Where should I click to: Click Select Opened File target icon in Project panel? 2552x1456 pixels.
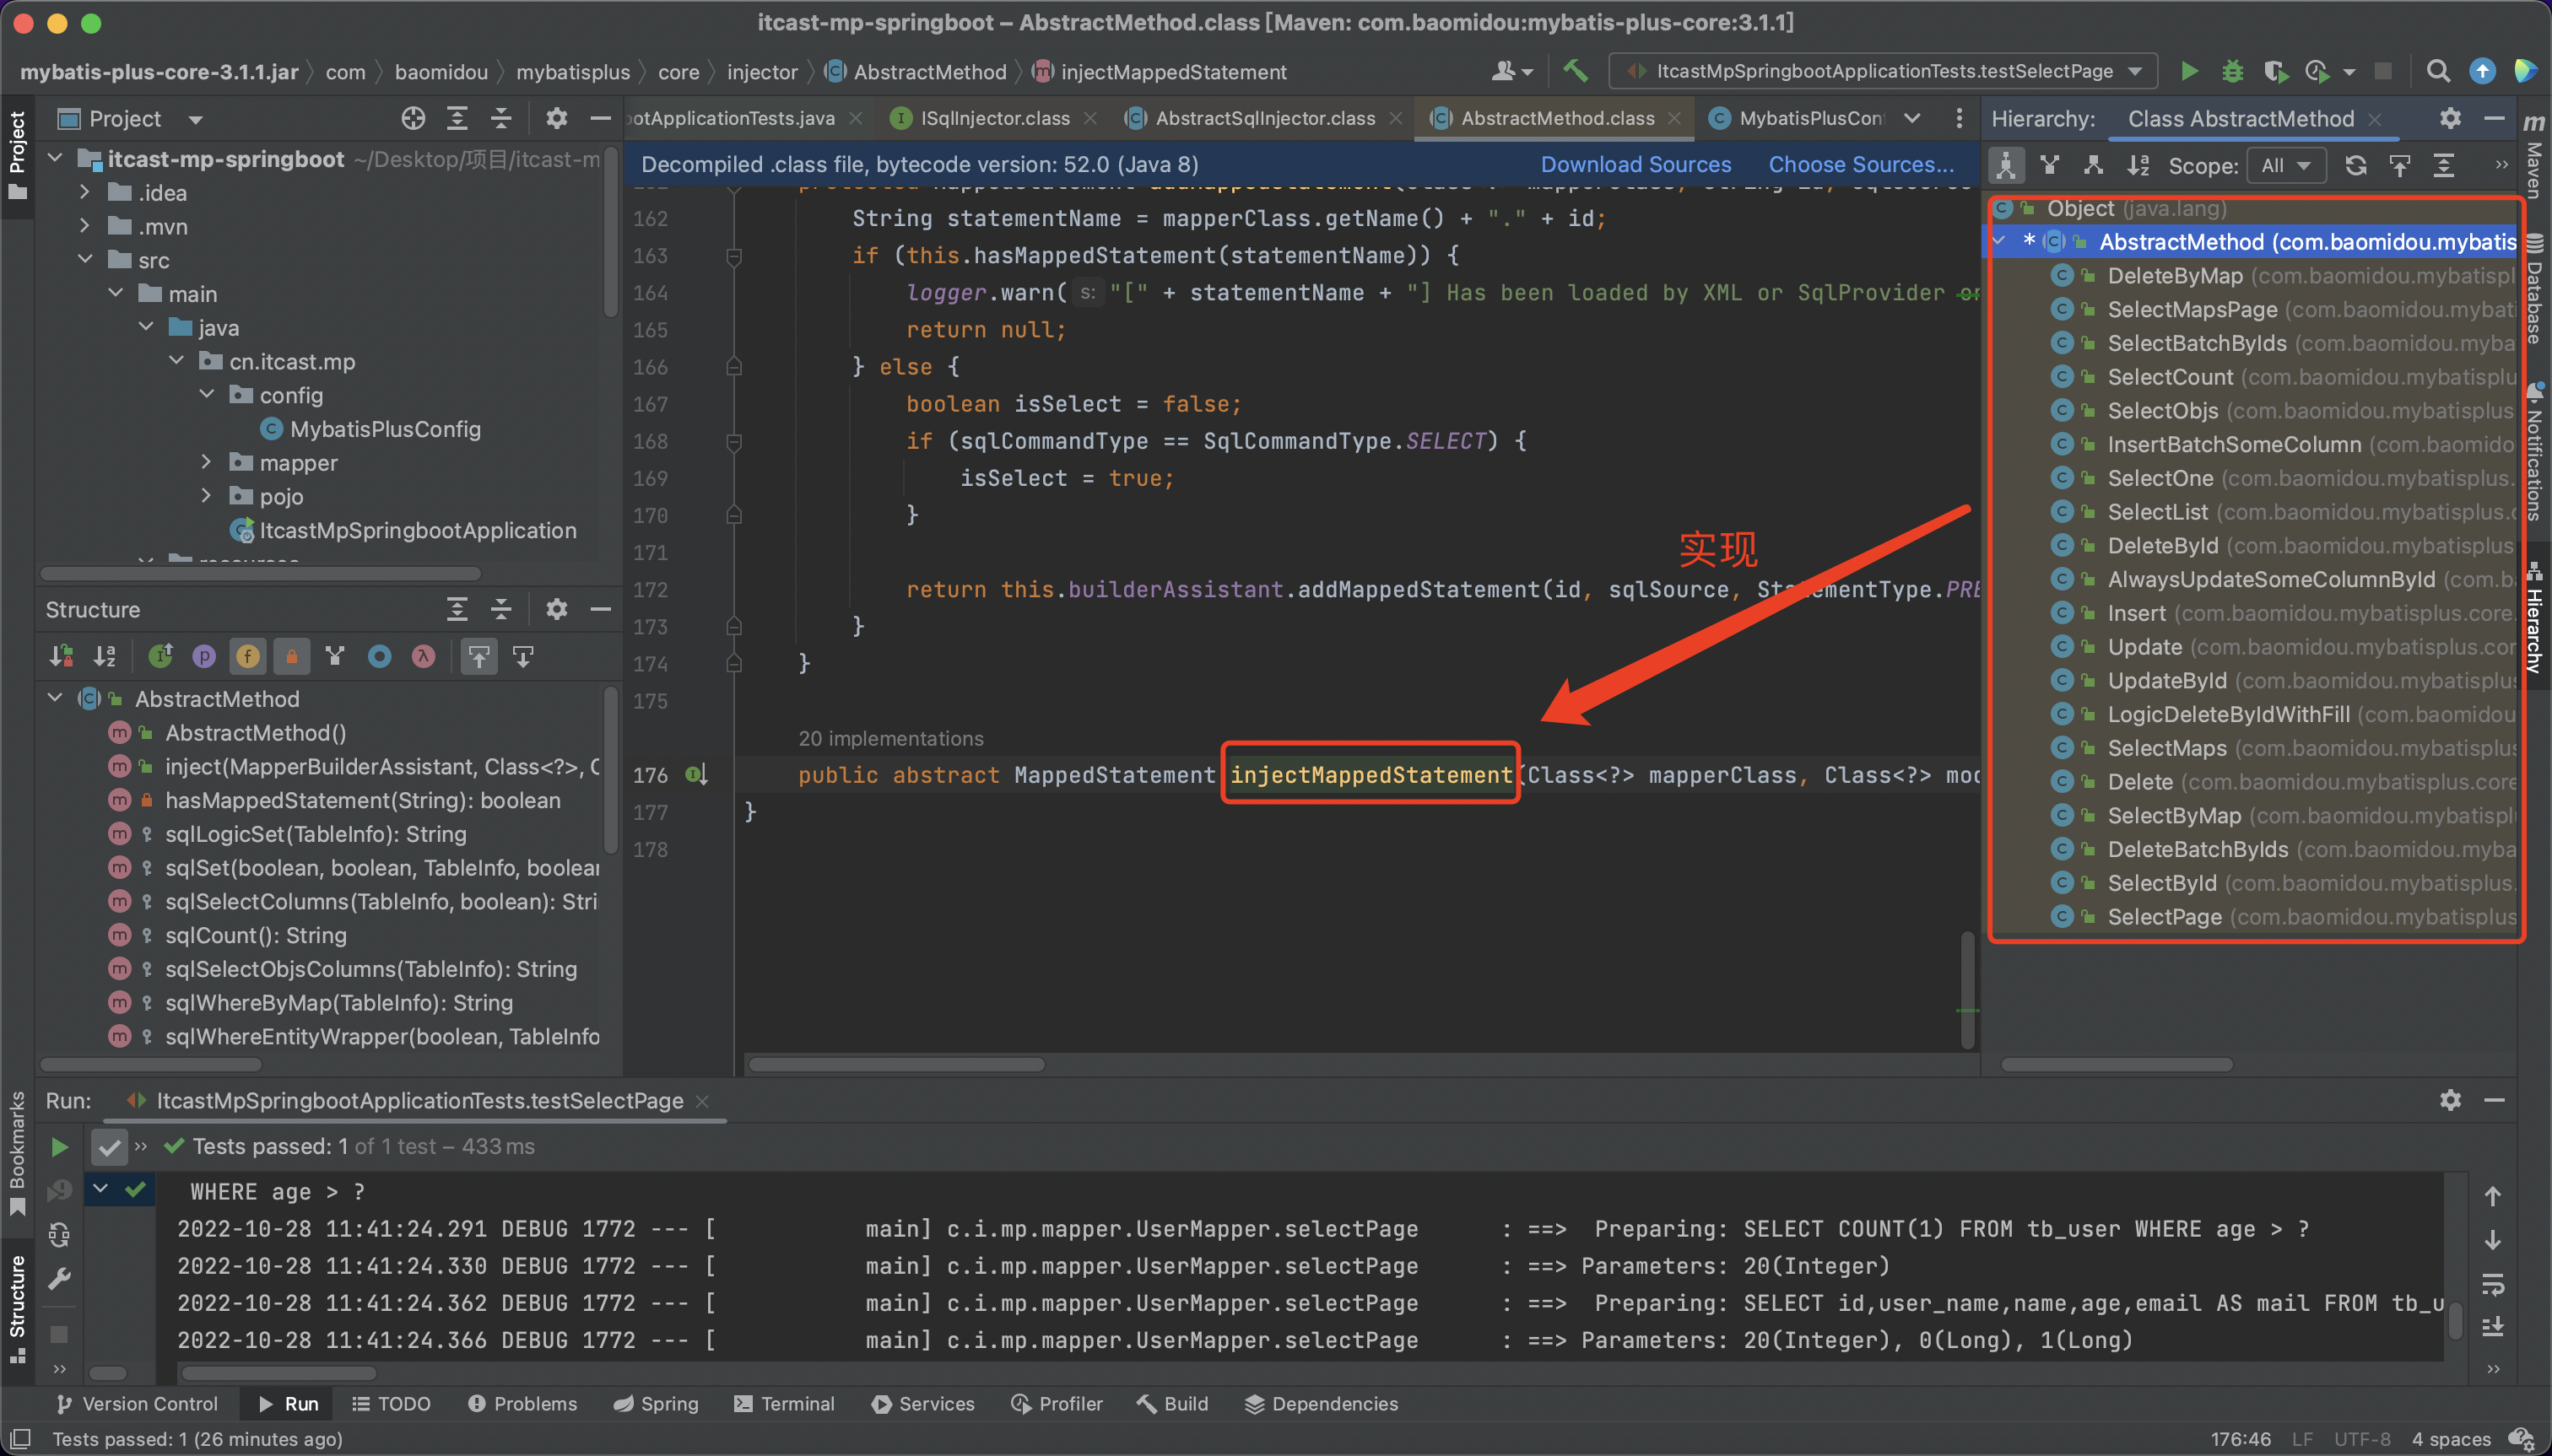click(x=414, y=119)
